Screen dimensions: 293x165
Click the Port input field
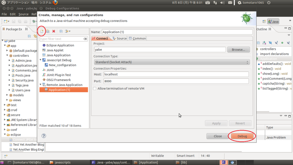click(x=176, y=81)
